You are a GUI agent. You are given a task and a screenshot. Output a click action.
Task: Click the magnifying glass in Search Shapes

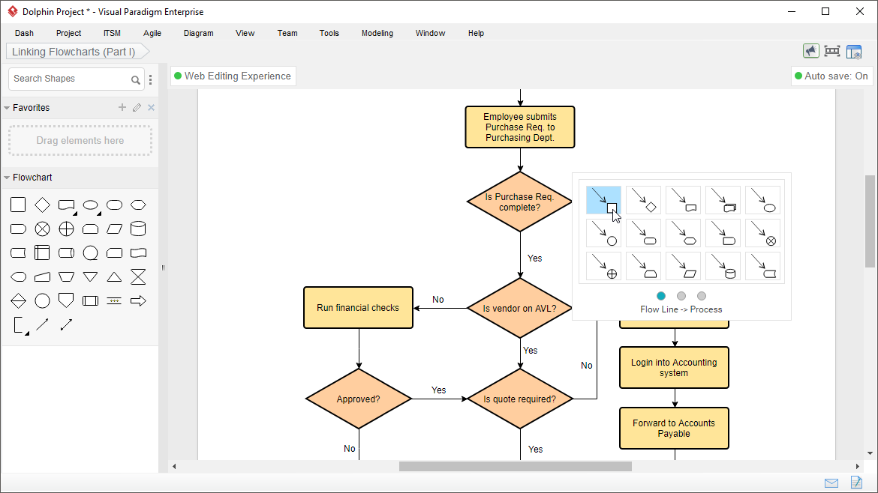pyautogui.click(x=135, y=79)
